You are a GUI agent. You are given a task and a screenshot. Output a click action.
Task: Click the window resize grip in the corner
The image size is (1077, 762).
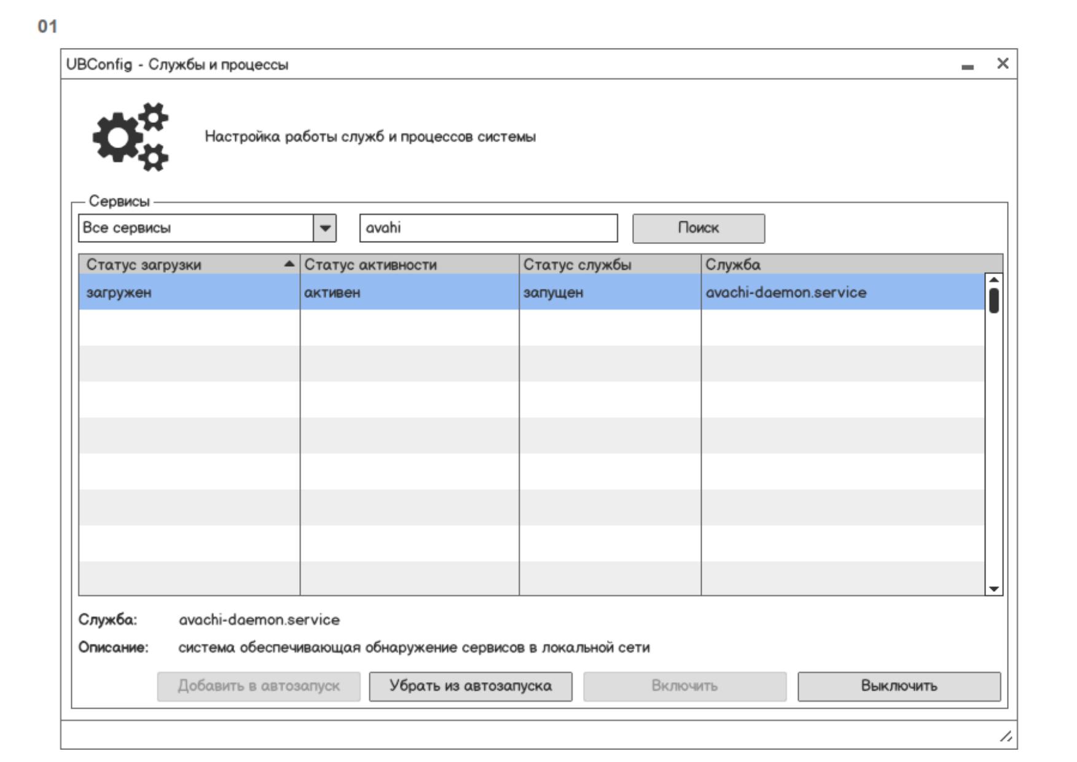[1006, 736]
